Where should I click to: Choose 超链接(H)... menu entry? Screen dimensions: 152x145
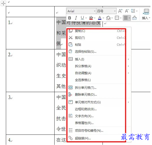pyautogui.click(x=99, y=138)
